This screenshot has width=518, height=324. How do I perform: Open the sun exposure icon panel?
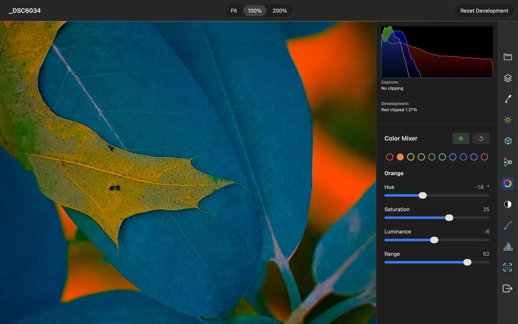pos(508,120)
